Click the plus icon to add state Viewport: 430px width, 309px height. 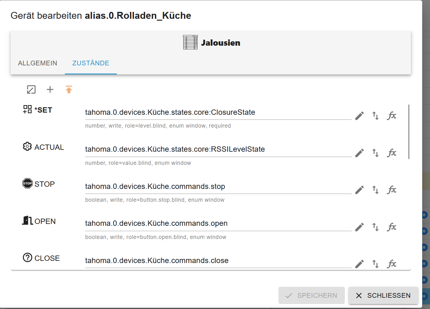(x=50, y=90)
